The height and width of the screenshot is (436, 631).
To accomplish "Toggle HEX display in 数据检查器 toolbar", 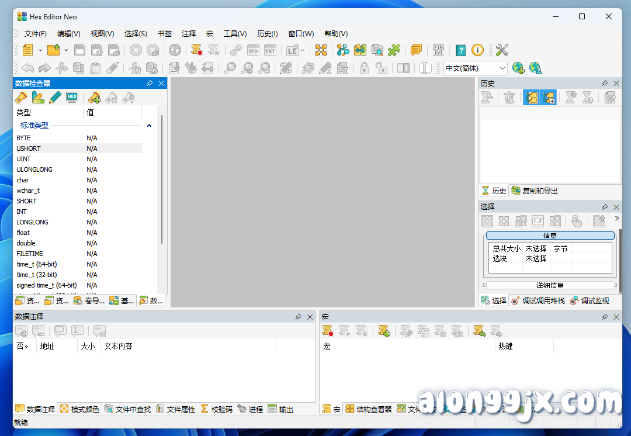I will coord(72,98).
